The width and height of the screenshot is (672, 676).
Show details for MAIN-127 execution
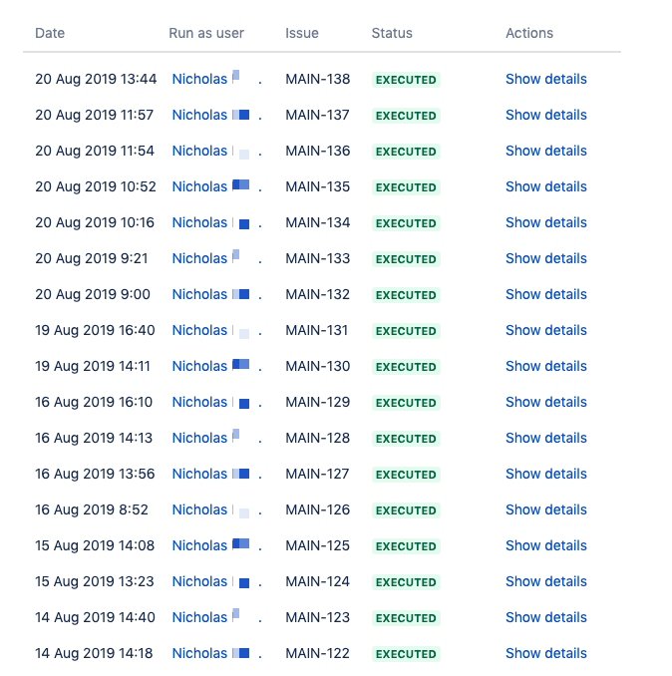tap(545, 474)
